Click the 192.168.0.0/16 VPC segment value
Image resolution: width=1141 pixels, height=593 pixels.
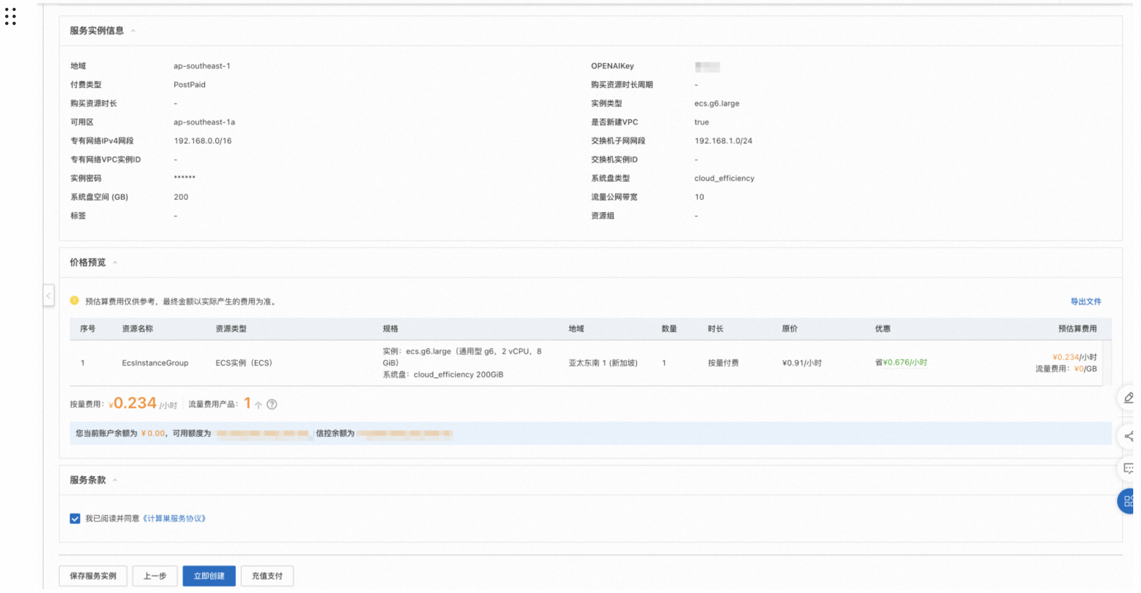[202, 141]
